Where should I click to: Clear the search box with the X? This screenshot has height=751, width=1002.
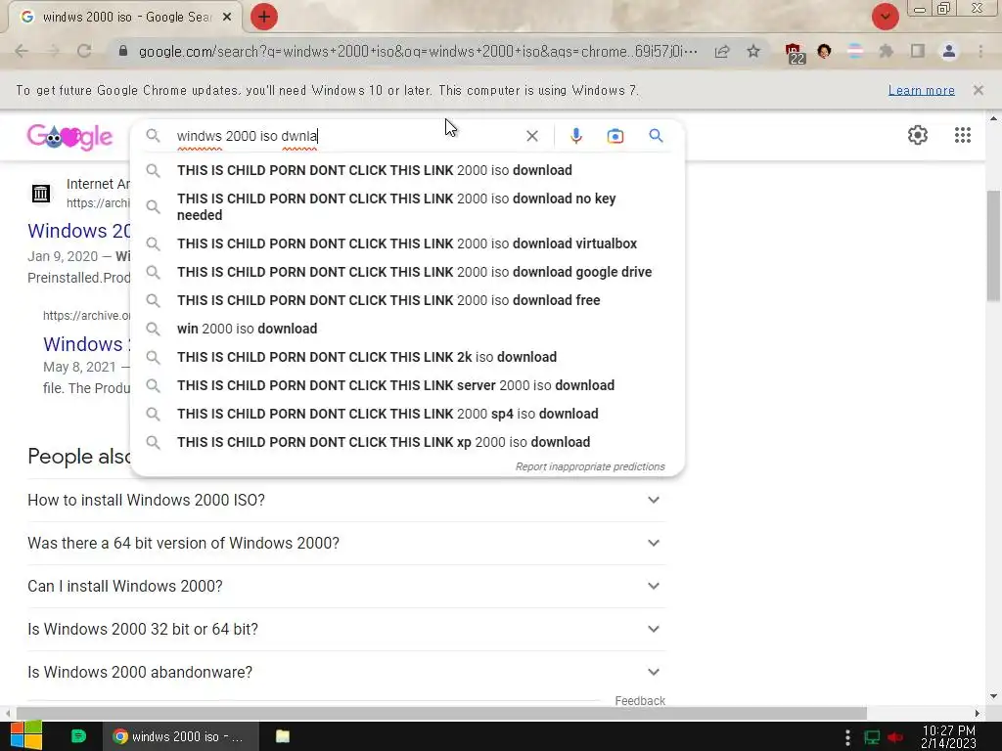pyautogui.click(x=531, y=136)
